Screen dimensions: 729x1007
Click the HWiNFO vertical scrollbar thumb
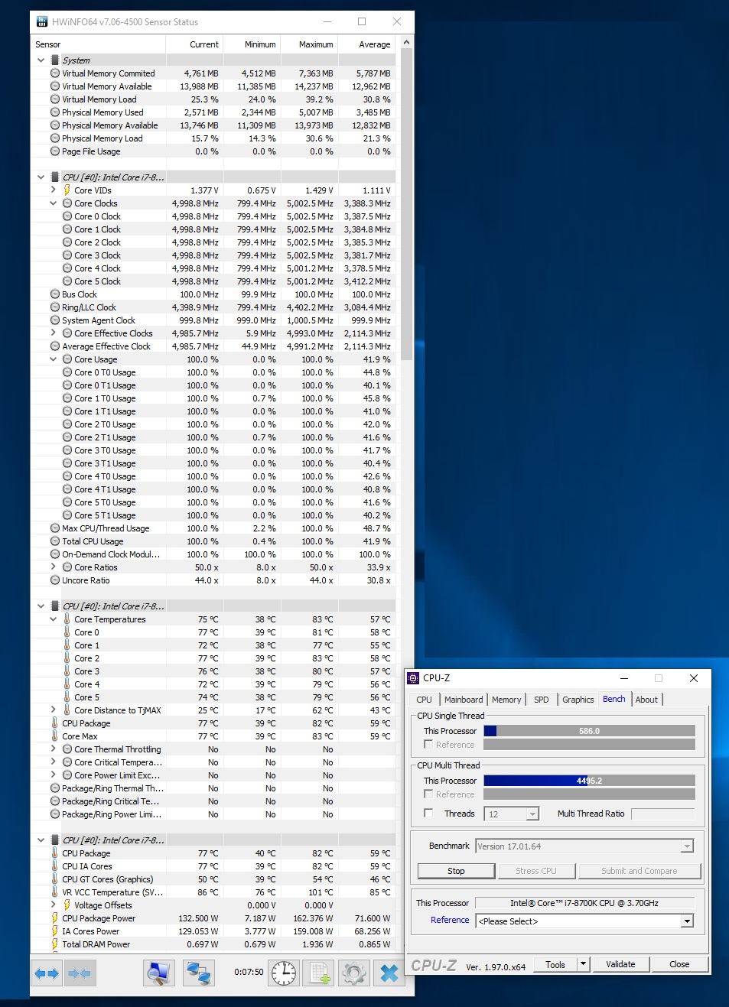407,203
